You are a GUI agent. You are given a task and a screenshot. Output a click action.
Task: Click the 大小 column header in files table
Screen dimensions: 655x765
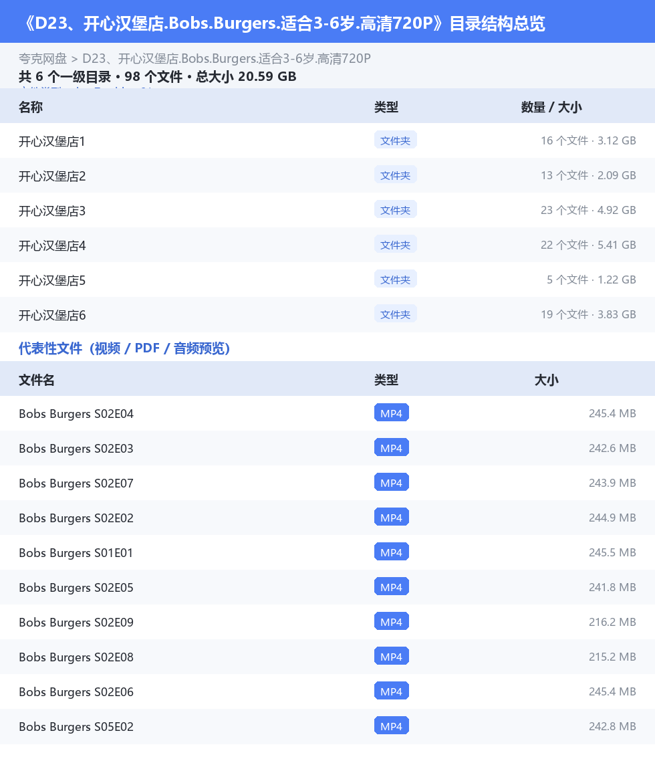(546, 380)
